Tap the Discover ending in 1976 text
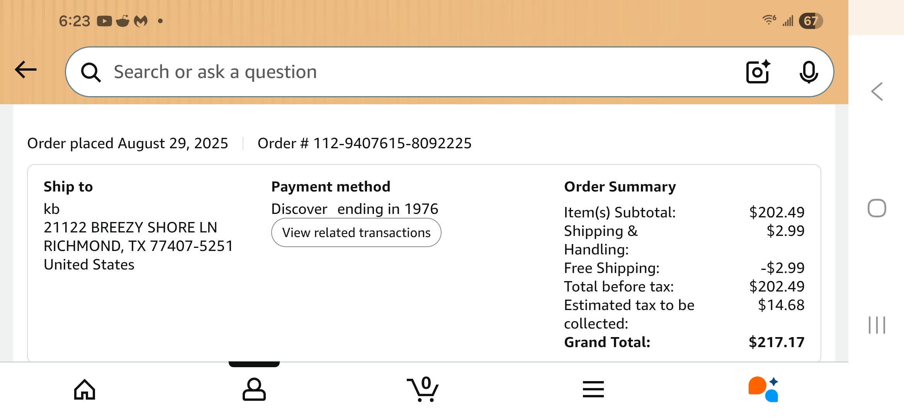 point(355,209)
